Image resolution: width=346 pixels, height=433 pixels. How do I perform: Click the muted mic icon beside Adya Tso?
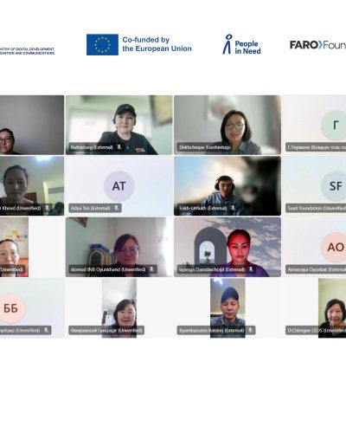(116, 208)
